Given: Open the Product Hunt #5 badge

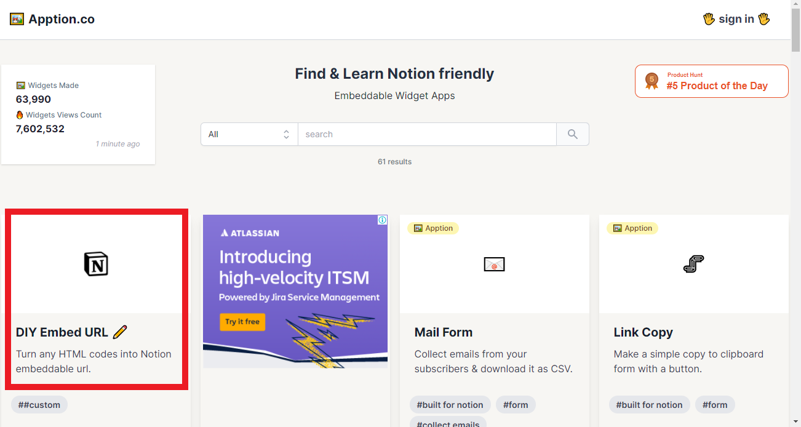Looking at the screenshot, I should click(x=712, y=81).
